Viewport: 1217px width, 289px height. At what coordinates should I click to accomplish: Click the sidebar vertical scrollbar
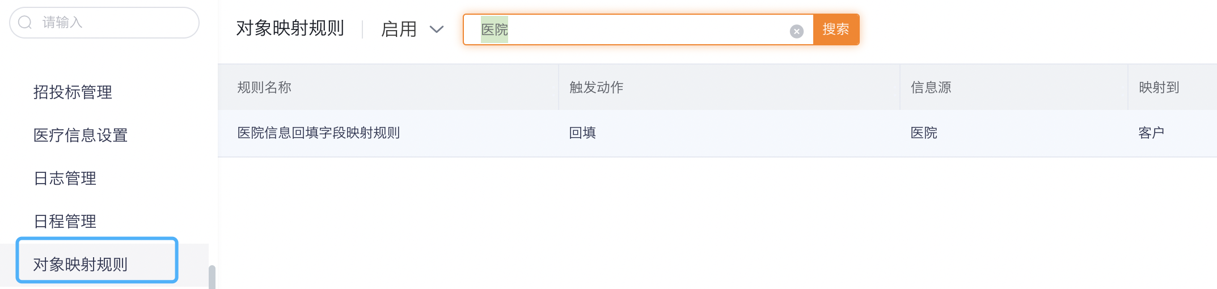[x=212, y=277]
